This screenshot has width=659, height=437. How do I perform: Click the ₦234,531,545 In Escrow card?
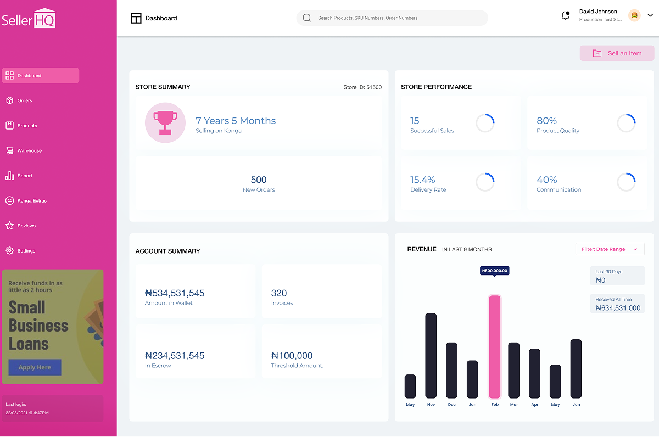tap(196, 351)
